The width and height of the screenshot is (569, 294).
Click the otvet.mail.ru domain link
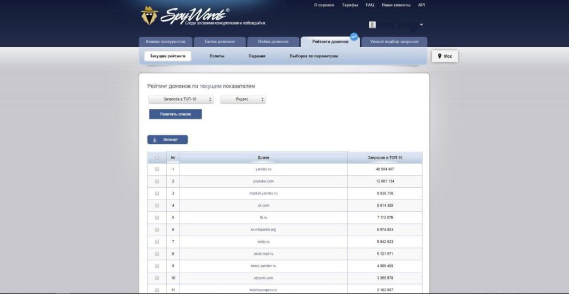tap(263, 254)
